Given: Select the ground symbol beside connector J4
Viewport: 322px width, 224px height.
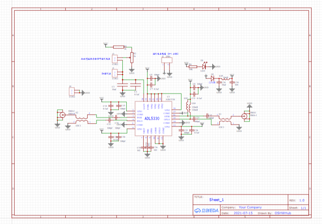Looking at the screenshot, I should pyautogui.click(x=83, y=93).
